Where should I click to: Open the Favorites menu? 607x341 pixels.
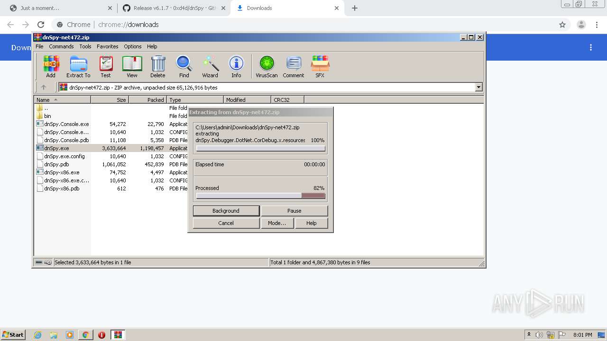[x=108, y=46]
